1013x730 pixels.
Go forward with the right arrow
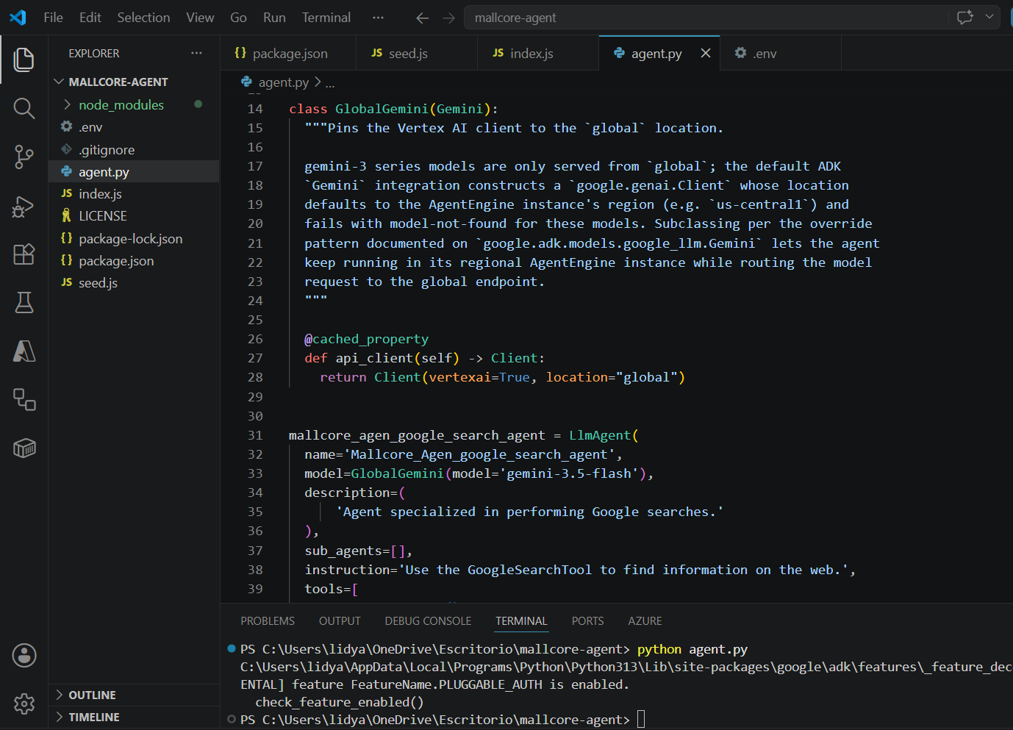click(449, 18)
